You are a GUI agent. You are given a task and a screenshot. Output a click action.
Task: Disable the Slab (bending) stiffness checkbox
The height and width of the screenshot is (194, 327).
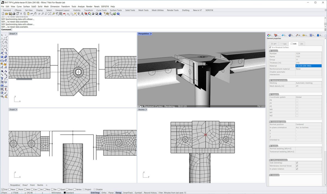[297, 162]
